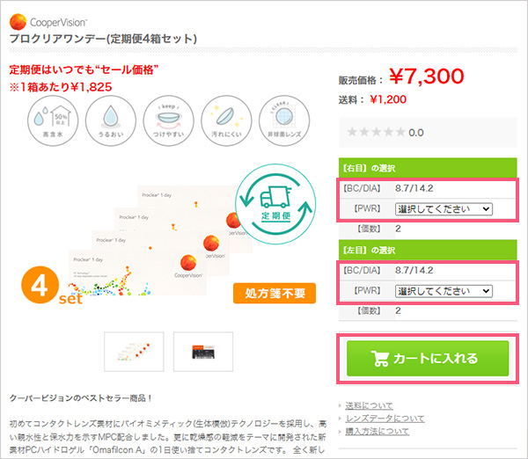Image resolution: width=528 pixels, height=459 pixels.
Task: Open the レンズデータについて link
Action: pyautogui.click(x=385, y=419)
